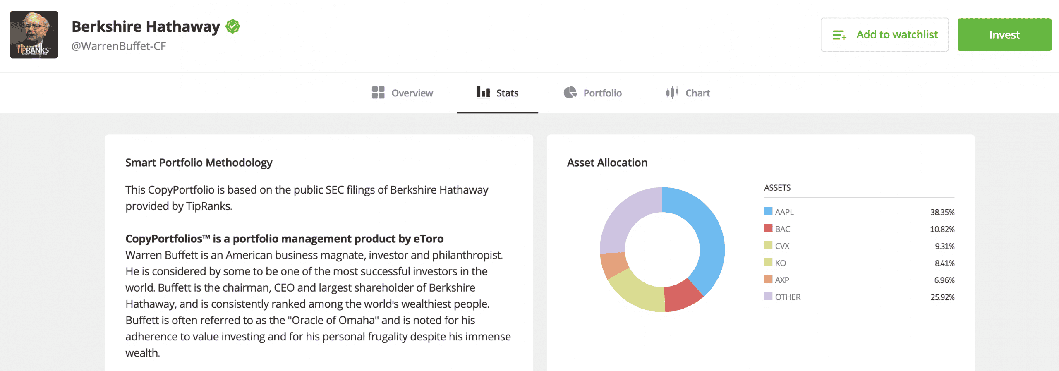Click the KO asset label
The width and height of the screenshot is (1059, 371).
[x=781, y=263]
